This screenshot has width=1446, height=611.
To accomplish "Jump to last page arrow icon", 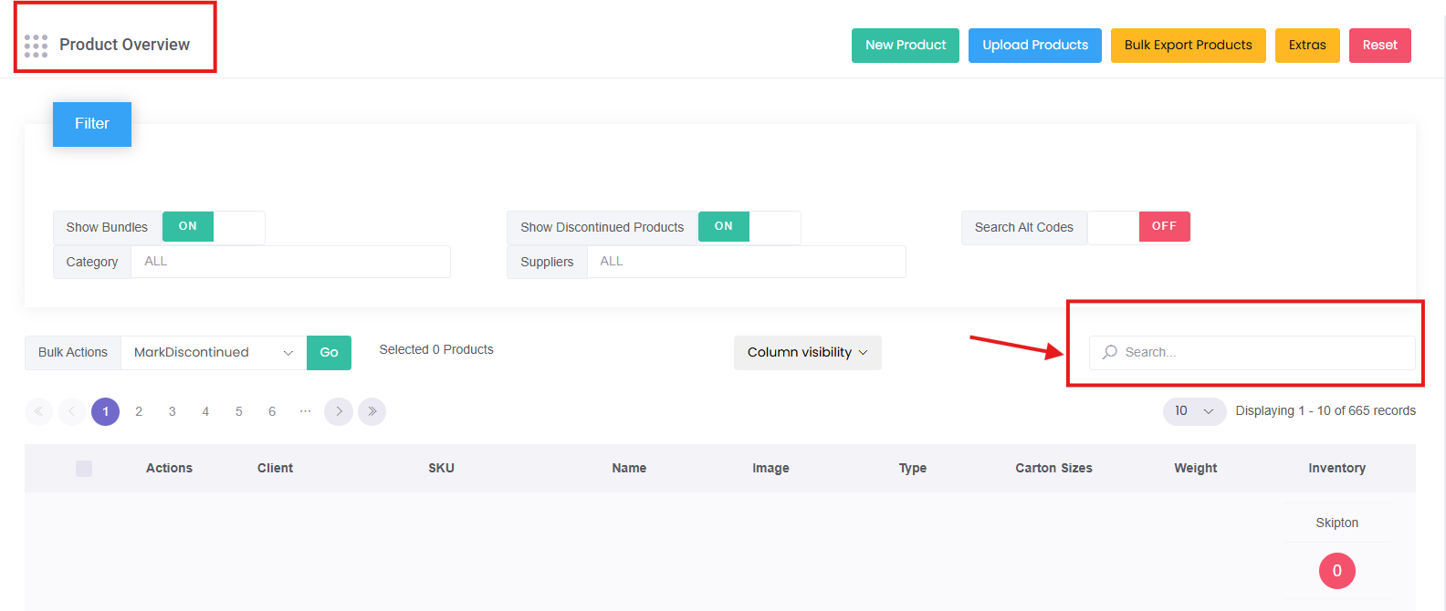I will 372,411.
